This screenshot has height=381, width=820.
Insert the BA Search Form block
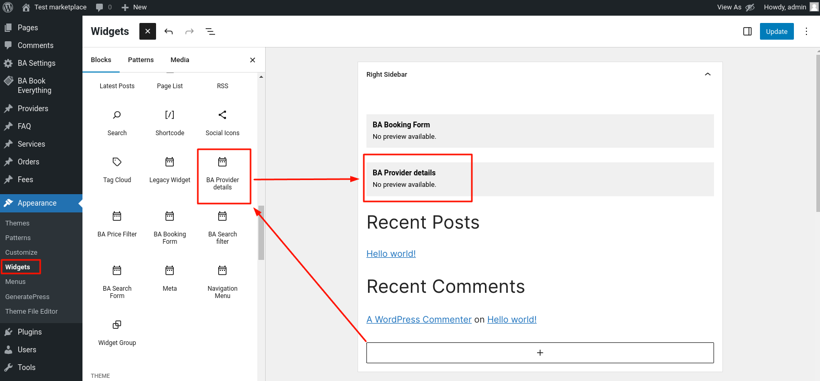point(117,282)
